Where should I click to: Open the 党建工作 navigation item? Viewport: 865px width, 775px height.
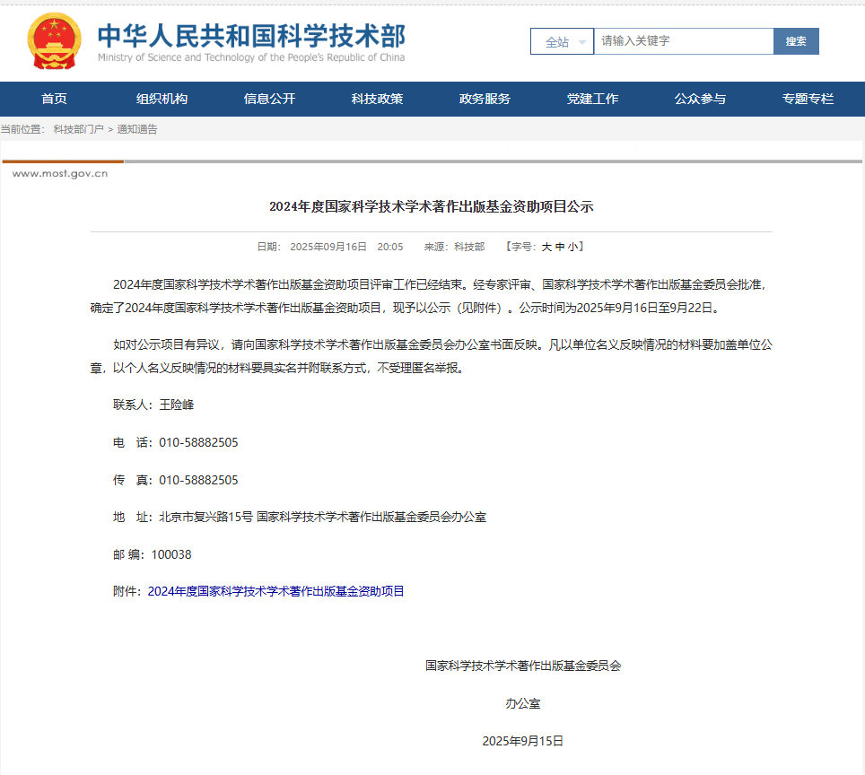(592, 99)
